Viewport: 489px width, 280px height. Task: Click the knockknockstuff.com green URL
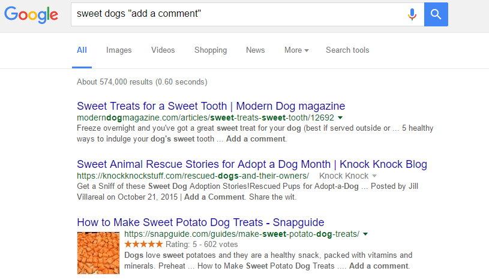pos(193,176)
